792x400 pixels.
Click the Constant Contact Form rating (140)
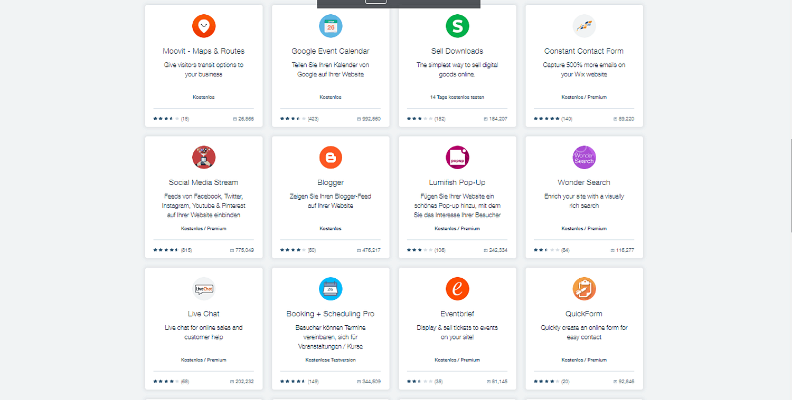click(x=553, y=119)
